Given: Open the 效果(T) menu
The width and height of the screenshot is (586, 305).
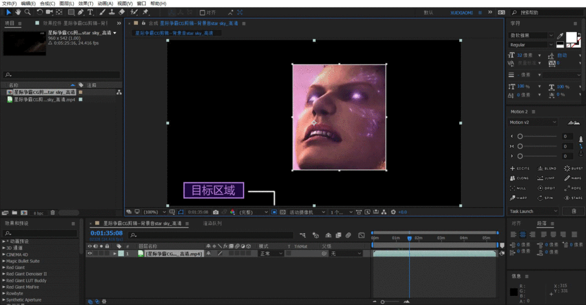Looking at the screenshot, I should tap(85, 3).
